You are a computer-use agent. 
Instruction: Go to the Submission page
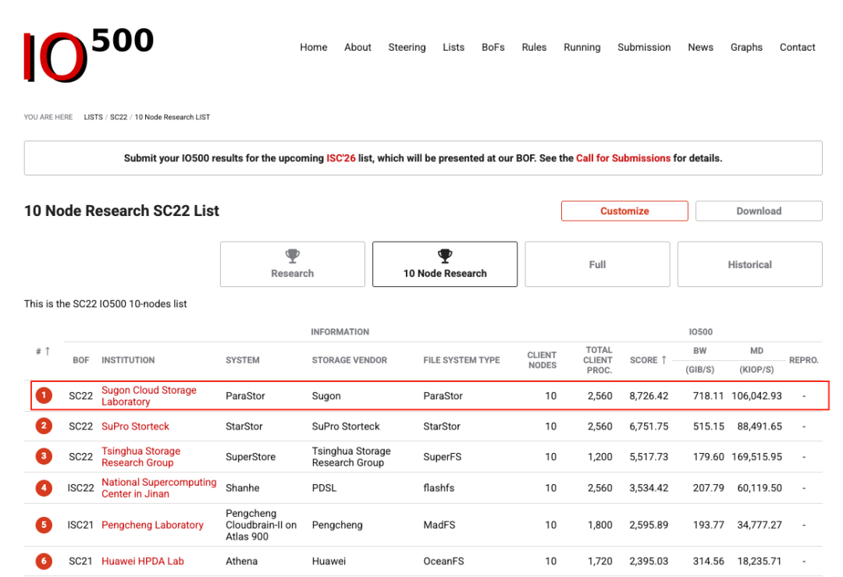644,48
